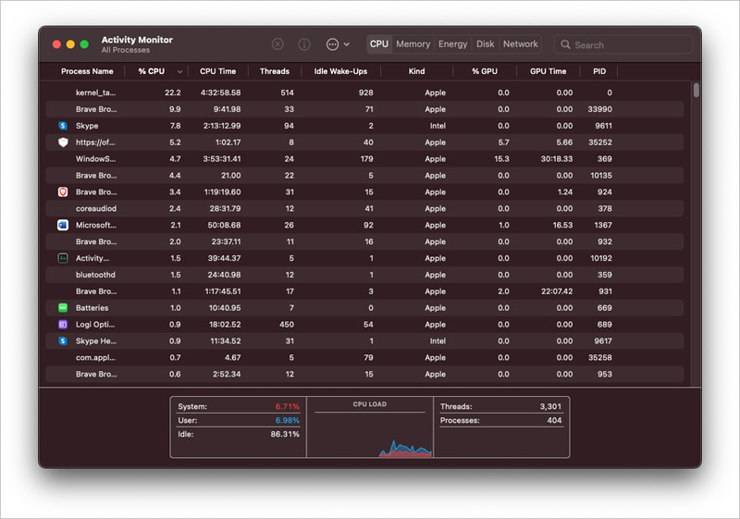Click the Idle 86.31% value

[x=285, y=434]
